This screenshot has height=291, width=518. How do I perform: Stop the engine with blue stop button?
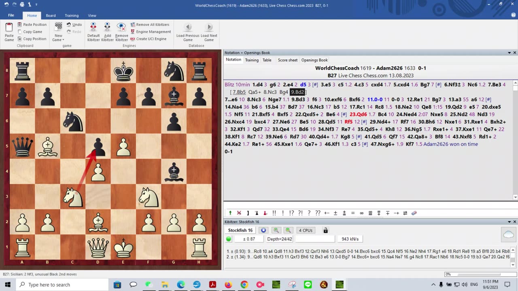[x=263, y=230]
